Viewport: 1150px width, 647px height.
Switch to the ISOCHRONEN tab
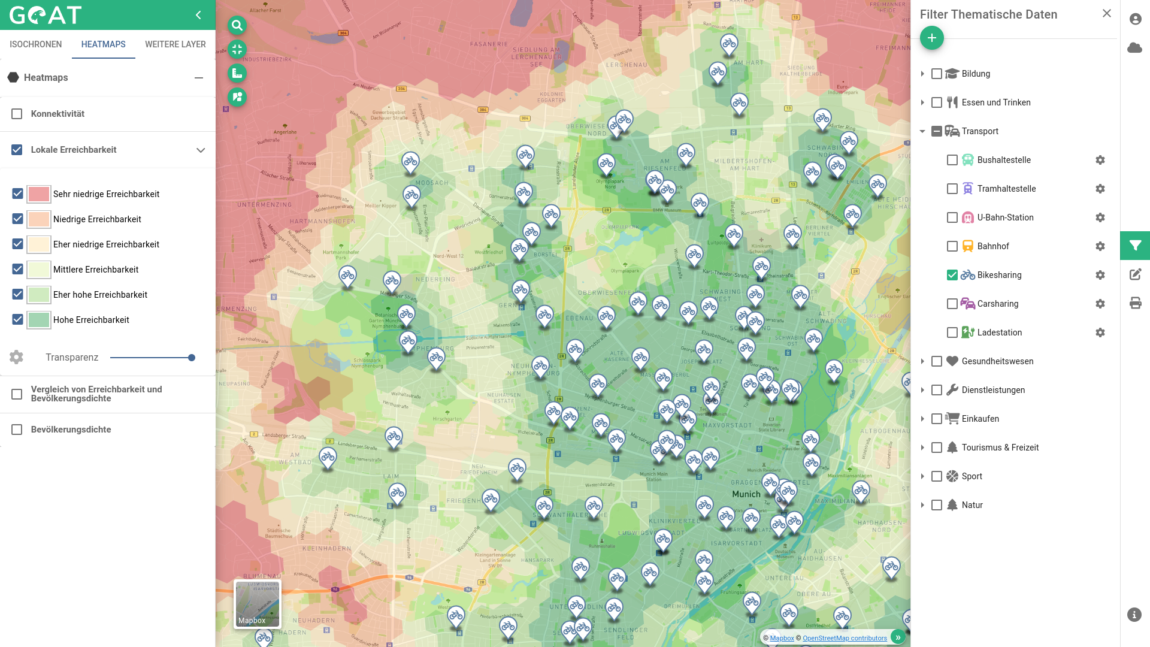coord(36,44)
